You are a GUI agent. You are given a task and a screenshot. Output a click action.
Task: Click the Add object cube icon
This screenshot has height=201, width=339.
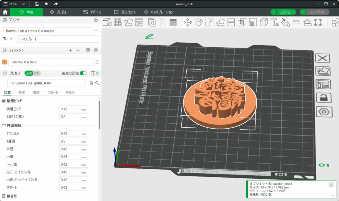click(107, 22)
